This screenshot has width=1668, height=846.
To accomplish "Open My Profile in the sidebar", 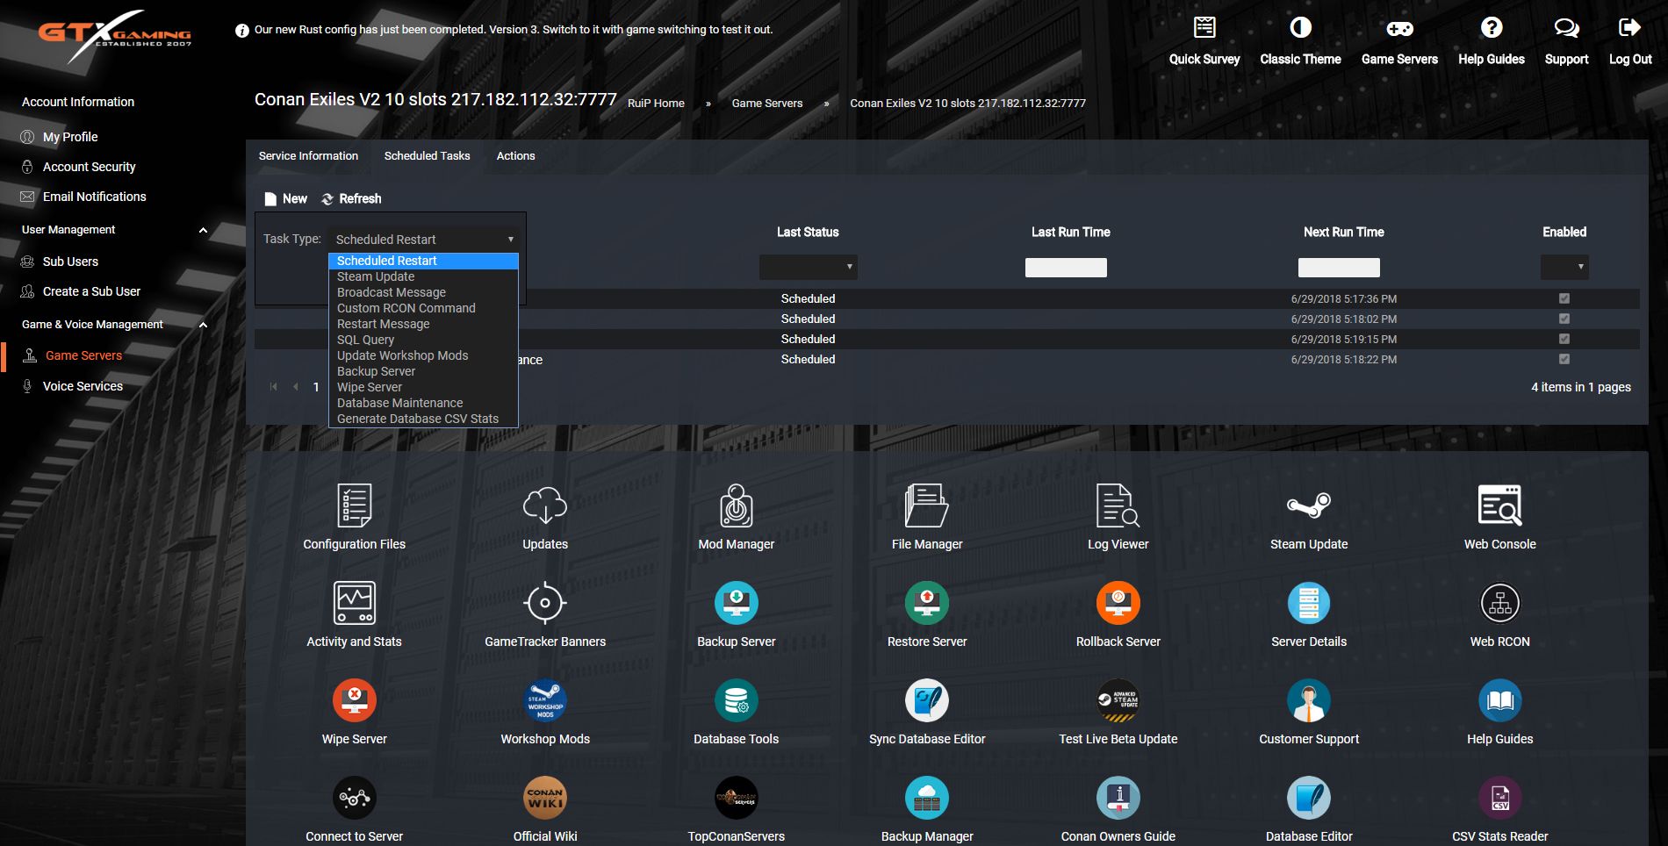I will pyautogui.click(x=70, y=137).
